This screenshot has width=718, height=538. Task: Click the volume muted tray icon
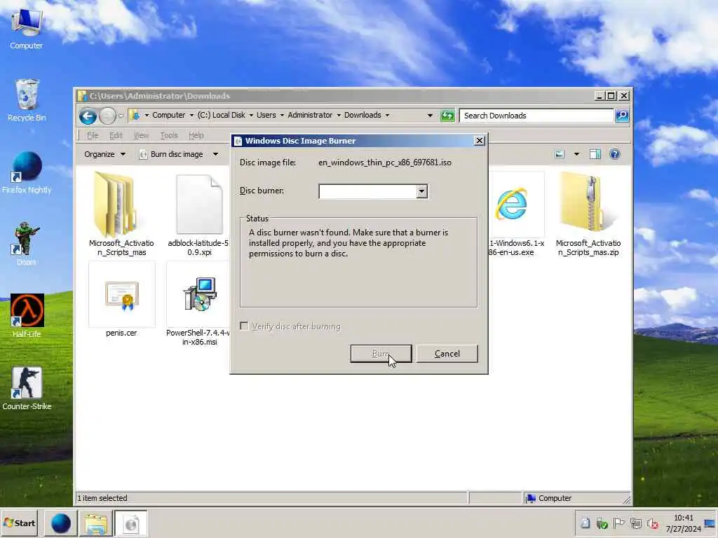click(653, 523)
